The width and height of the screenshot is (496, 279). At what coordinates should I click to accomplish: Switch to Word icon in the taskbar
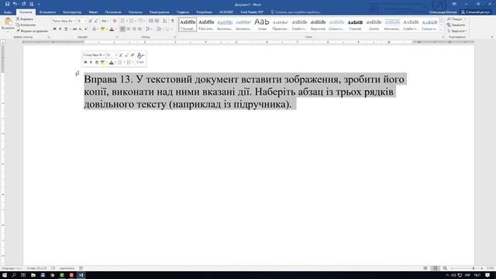coord(81,275)
